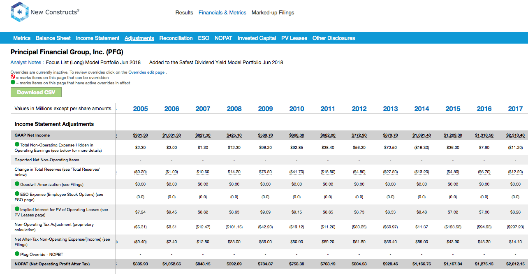
Task: Click Net After-Tax Non-Operating value $85.00
Action: pyautogui.click(x=421, y=242)
